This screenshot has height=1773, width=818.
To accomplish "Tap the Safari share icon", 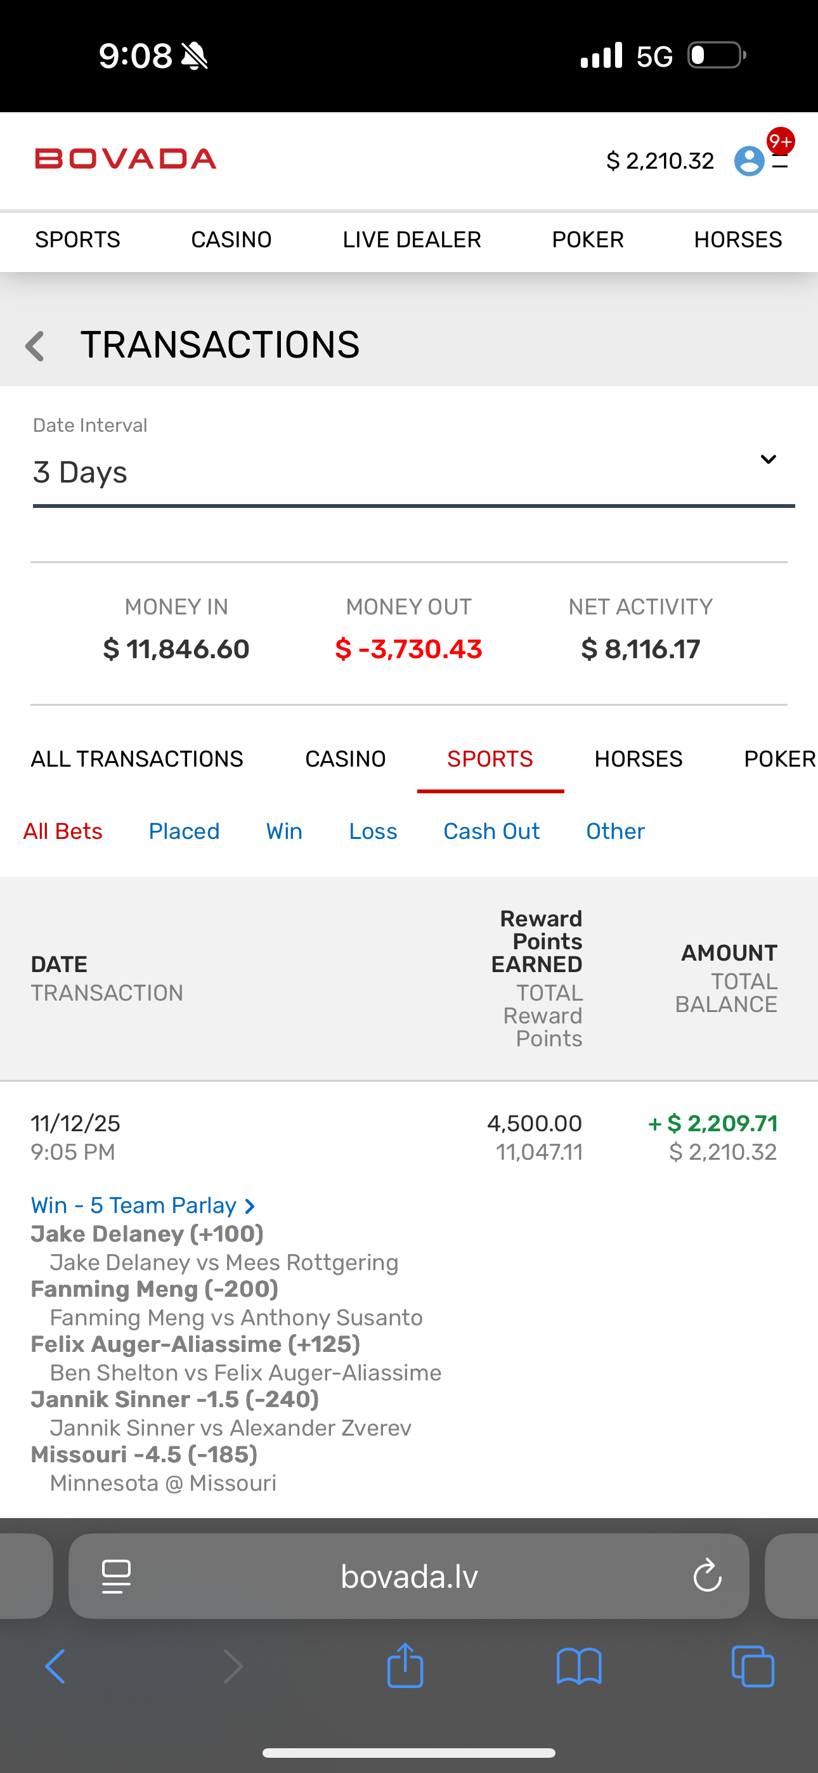I will (x=405, y=1666).
